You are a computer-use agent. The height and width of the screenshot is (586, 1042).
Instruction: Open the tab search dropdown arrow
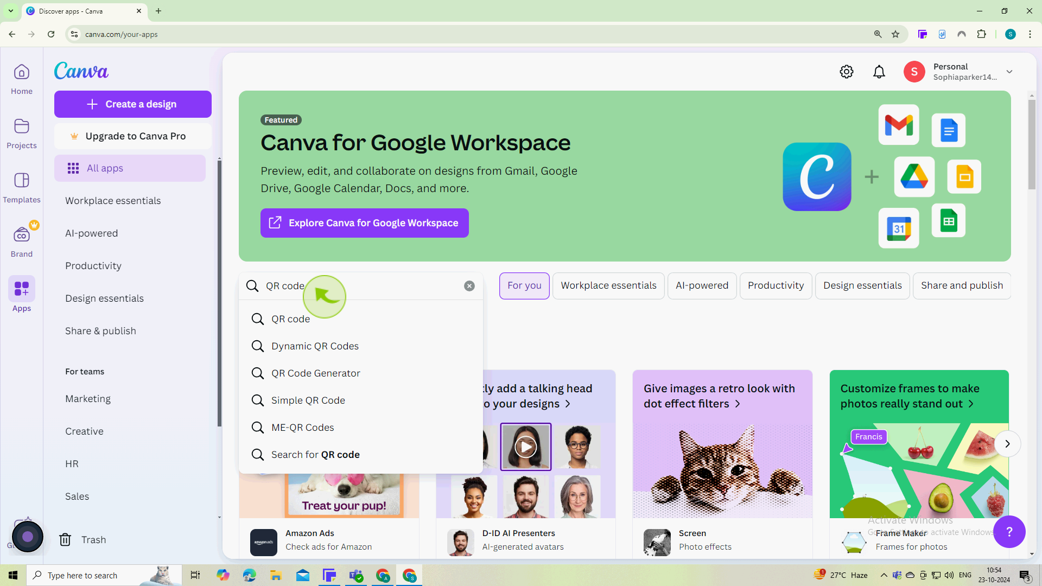pos(11,11)
